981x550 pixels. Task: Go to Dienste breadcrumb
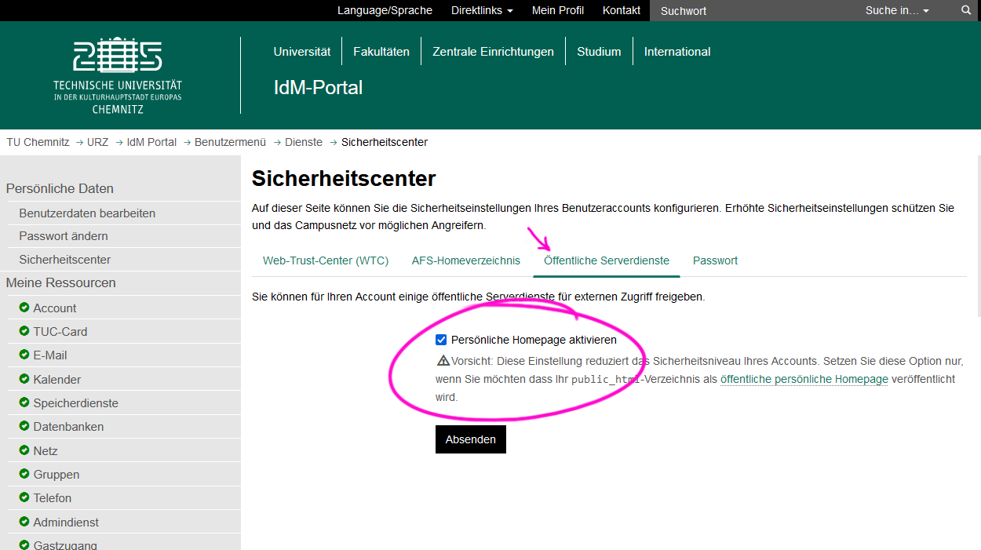pos(304,142)
